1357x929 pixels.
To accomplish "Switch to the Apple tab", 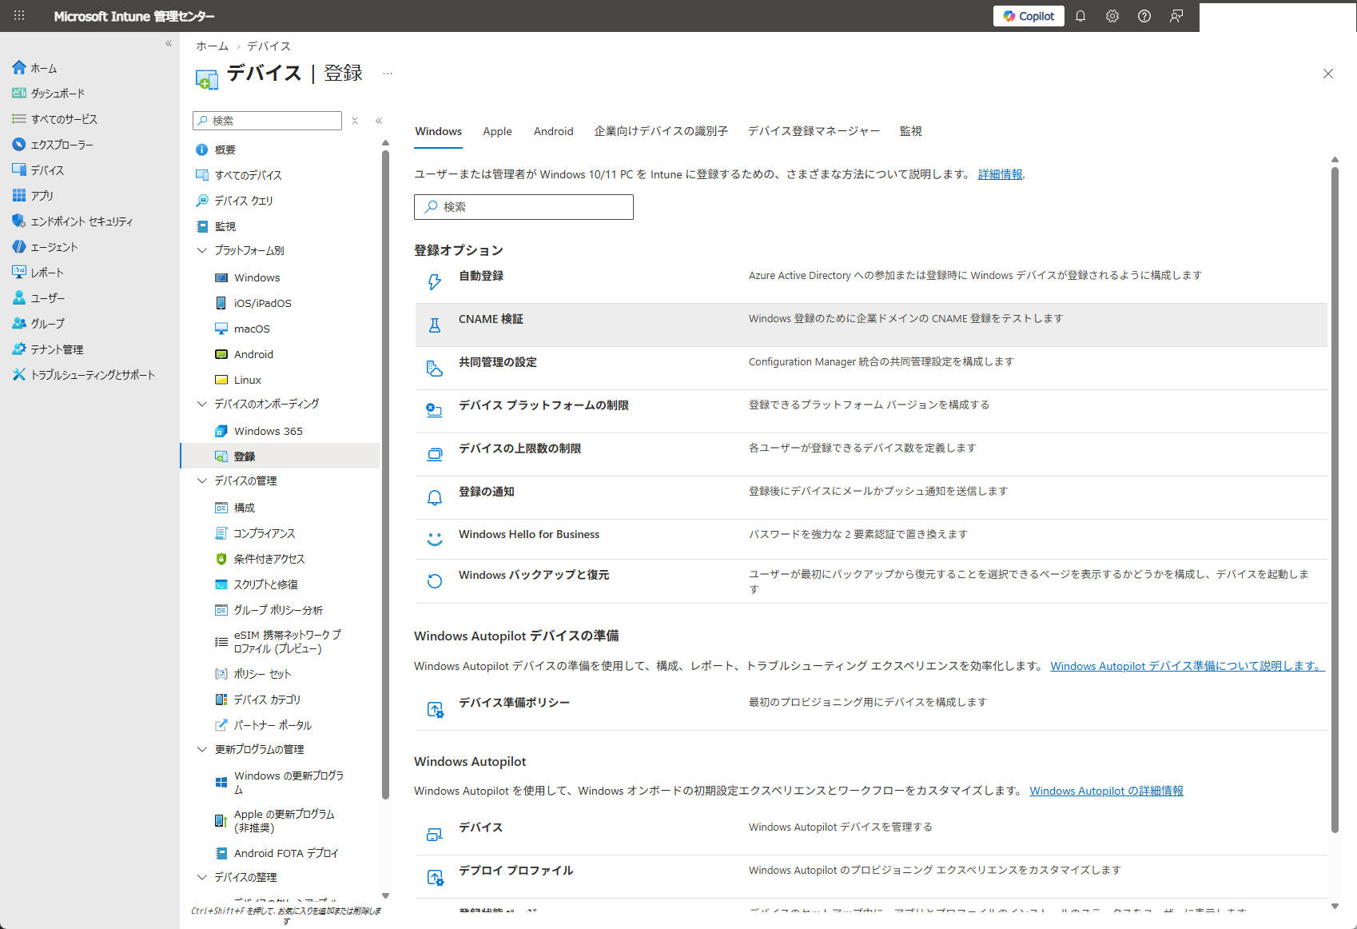I will pos(497,131).
